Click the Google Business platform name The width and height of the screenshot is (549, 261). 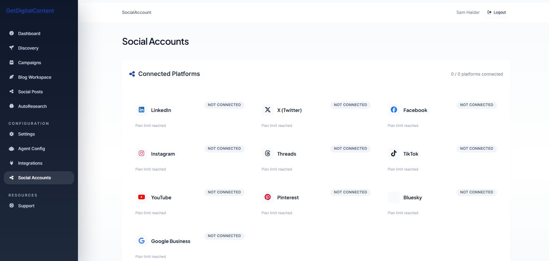(x=171, y=241)
